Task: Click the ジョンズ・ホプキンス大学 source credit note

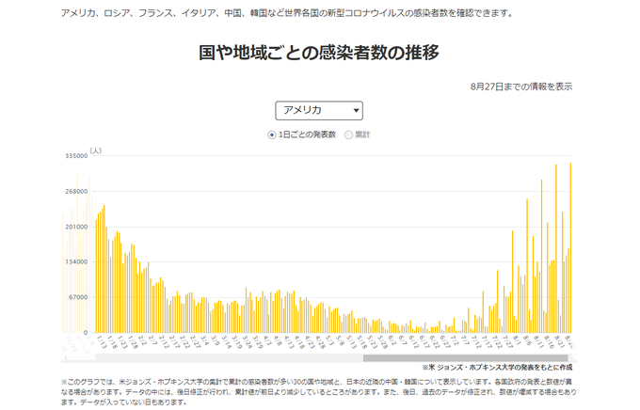Action: pyautogui.click(x=497, y=367)
